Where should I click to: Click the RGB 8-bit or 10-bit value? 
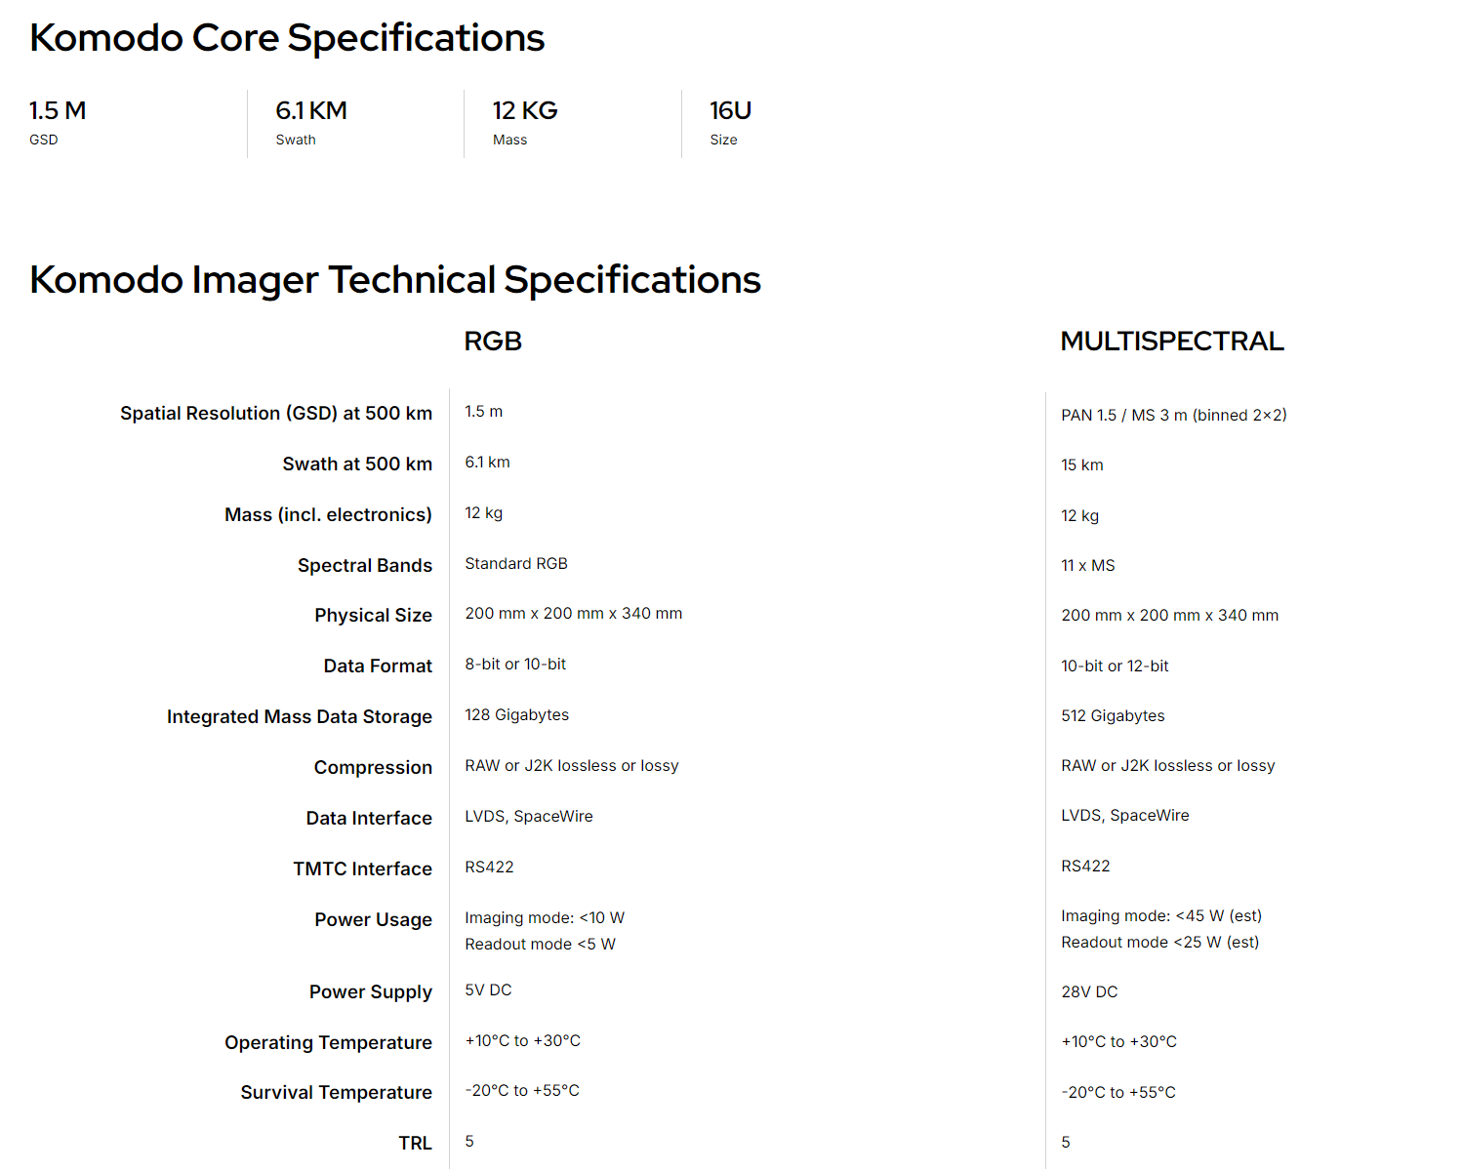515,664
